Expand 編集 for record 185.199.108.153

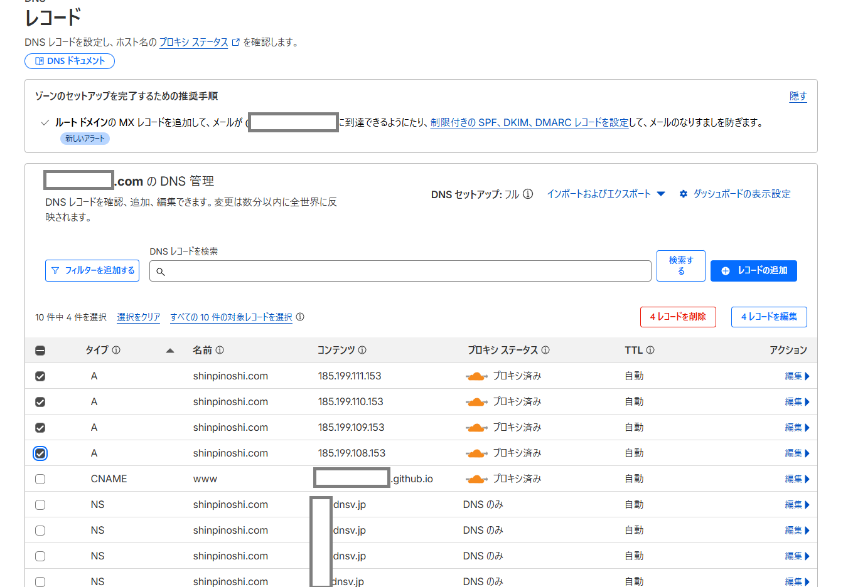coord(797,453)
